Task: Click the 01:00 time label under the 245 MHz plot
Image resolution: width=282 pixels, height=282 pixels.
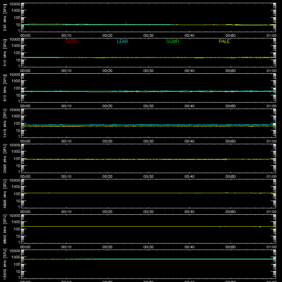Action: (x=271, y=36)
